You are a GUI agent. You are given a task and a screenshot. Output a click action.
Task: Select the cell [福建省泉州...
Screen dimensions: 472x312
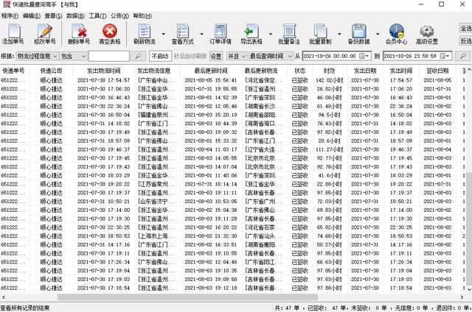[x=156, y=115]
